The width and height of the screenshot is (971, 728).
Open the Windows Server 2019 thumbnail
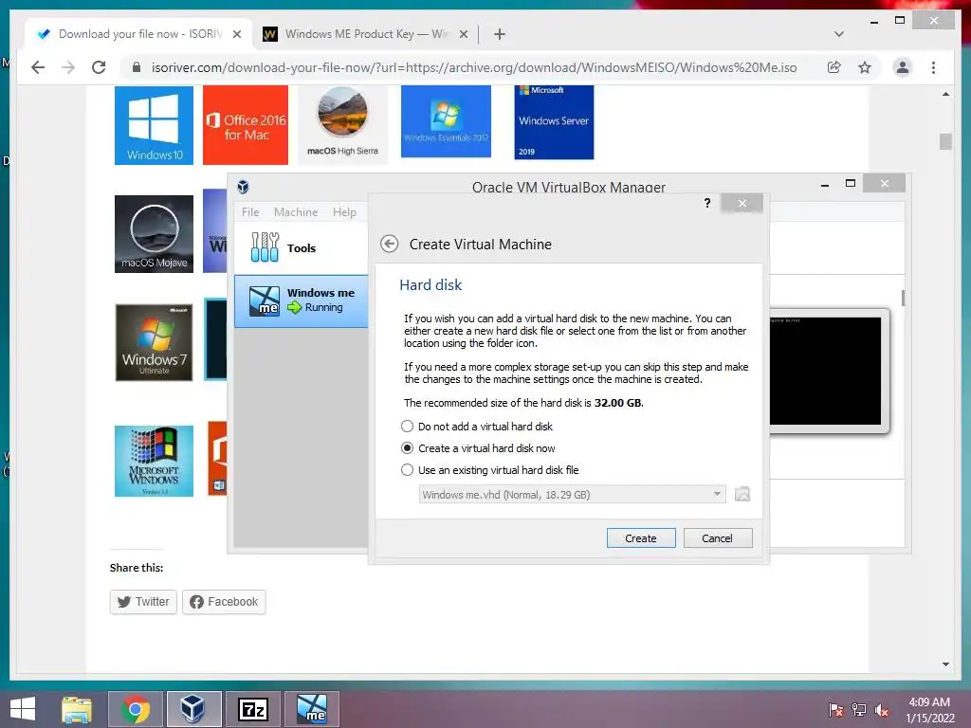[554, 122]
